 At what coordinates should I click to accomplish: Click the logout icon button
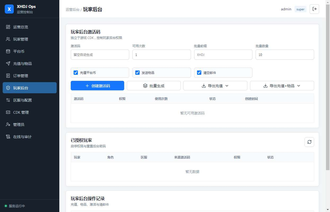[x=314, y=9]
